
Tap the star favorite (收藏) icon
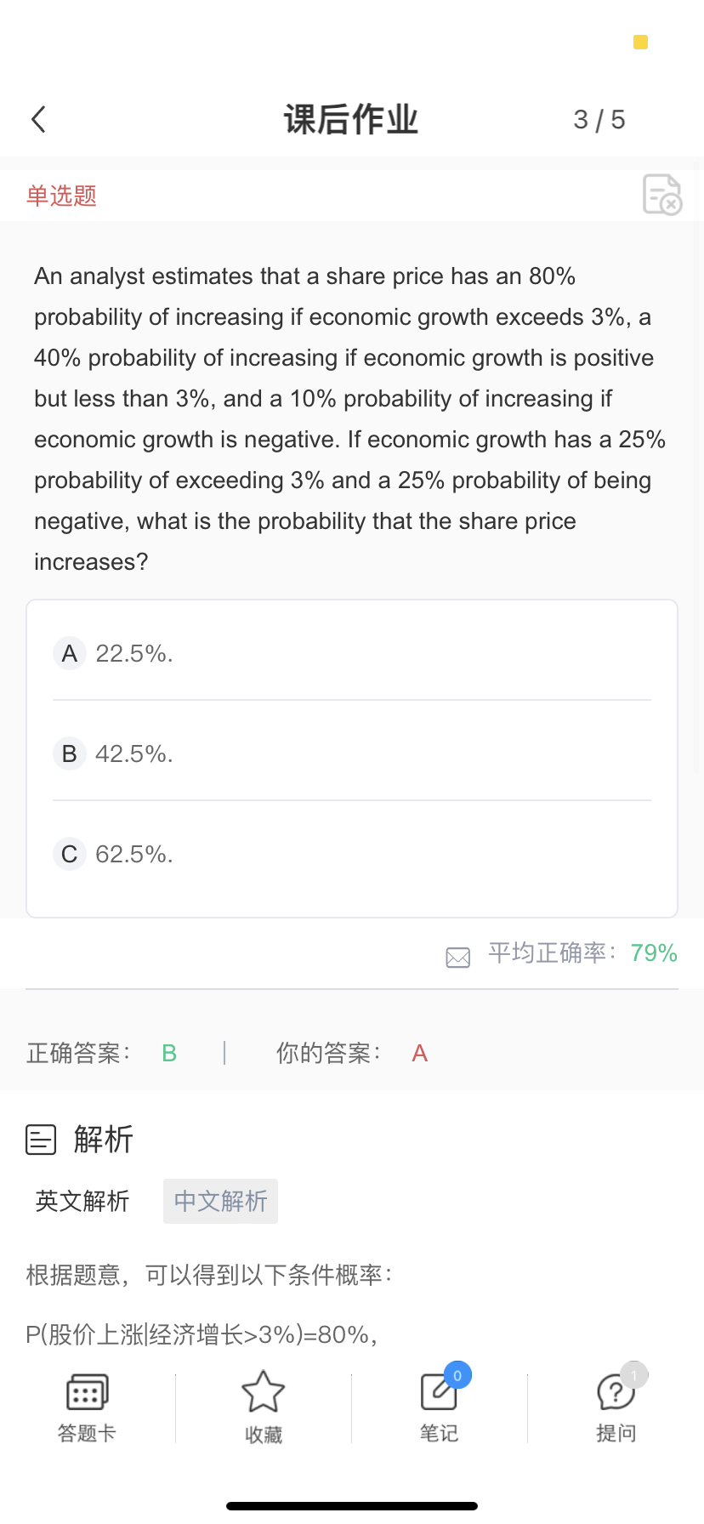(x=263, y=1392)
